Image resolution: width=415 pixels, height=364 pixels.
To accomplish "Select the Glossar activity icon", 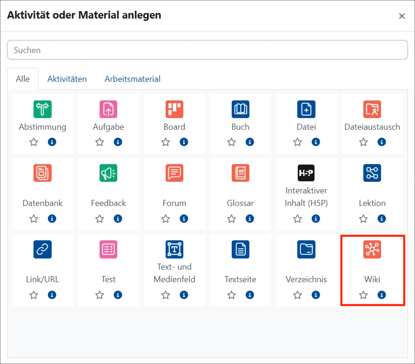I will [x=240, y=172].
